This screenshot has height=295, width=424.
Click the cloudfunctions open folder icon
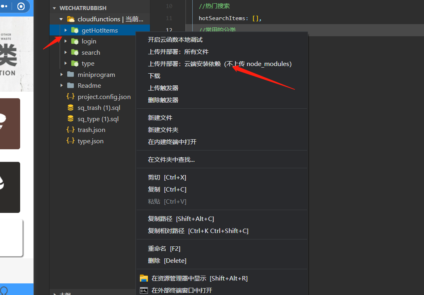(x=71, y=19)
